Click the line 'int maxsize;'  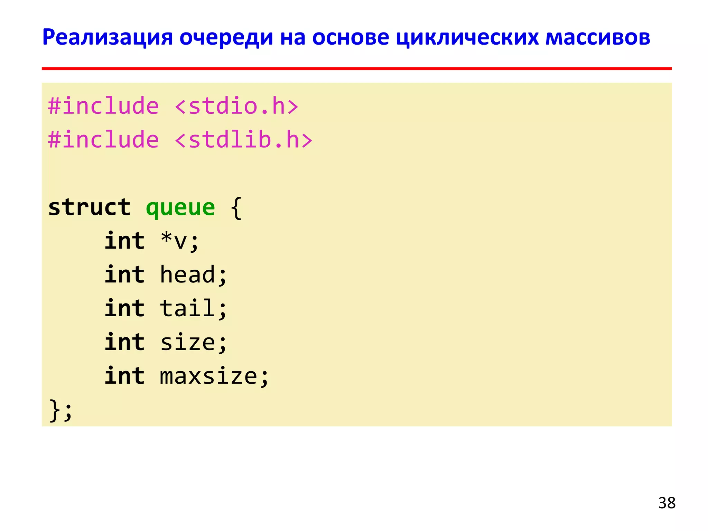click(187, 376)
